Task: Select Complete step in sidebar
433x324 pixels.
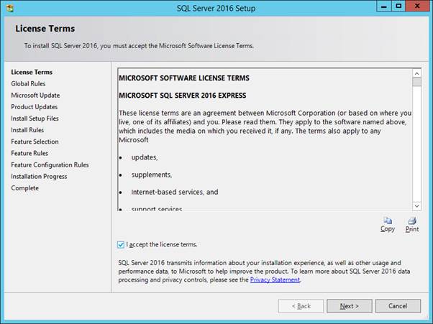Action: (25, 188)
